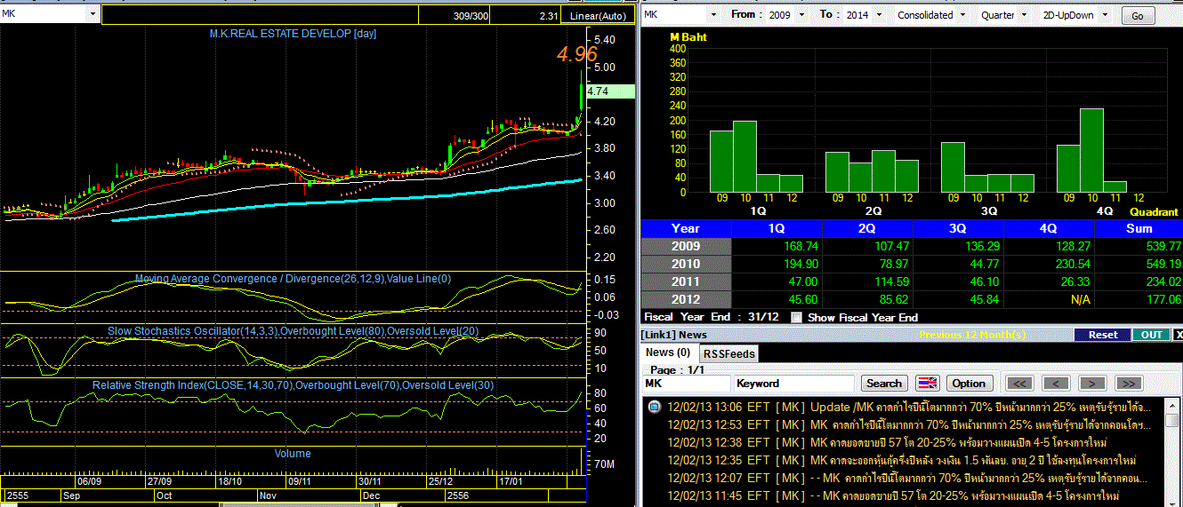Click the 177.06 sum cell for 2012
Viewport: 1183px width, 507px height.
point(1139,299)
